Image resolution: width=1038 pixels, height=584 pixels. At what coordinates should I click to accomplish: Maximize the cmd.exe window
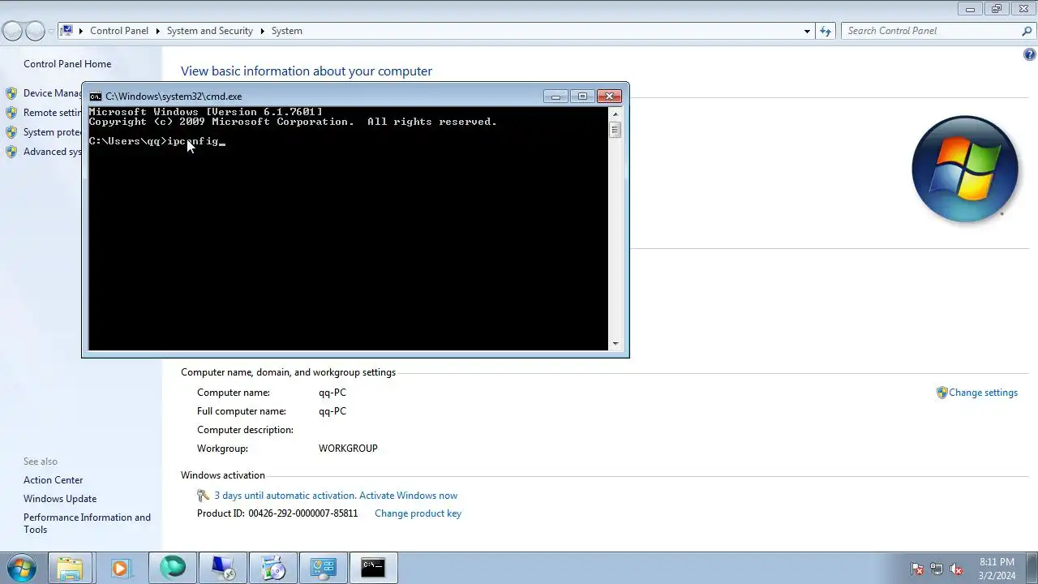click(x=582, y=96)
